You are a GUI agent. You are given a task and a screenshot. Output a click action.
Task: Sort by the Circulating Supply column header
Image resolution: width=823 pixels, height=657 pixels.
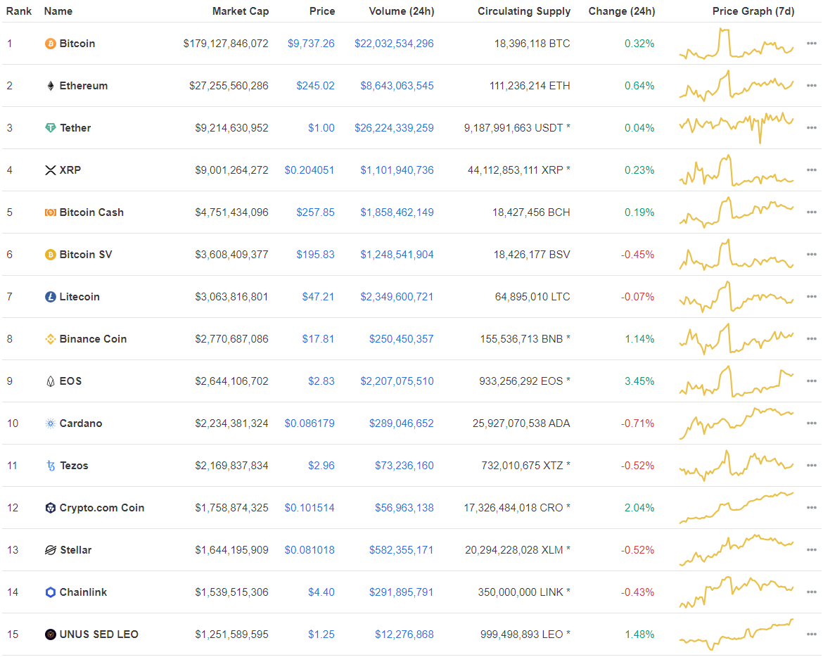524,11
